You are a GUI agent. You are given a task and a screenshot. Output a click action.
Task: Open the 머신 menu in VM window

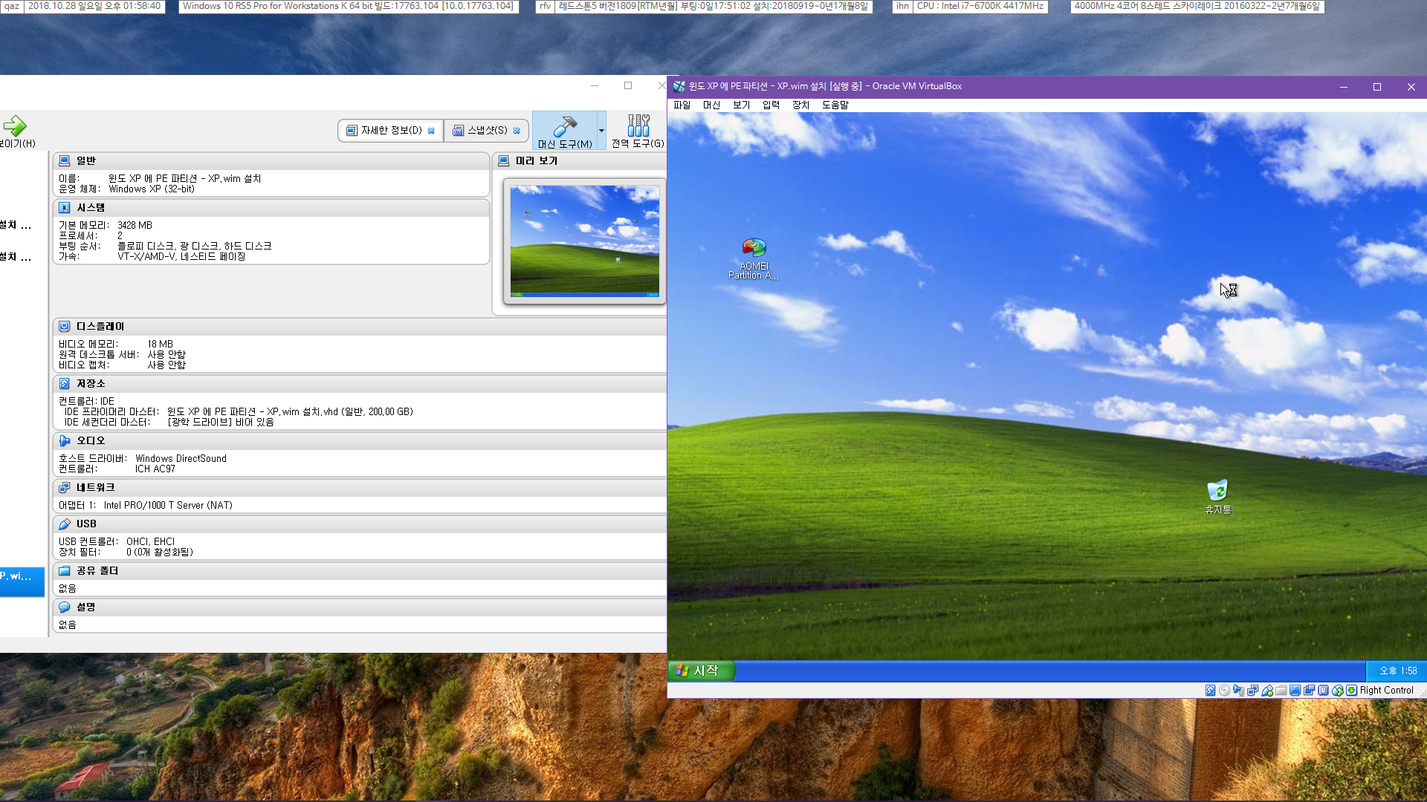coord(711,105)
